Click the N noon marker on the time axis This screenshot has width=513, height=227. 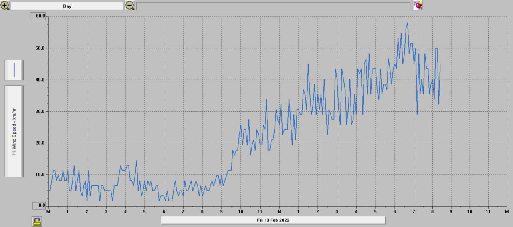[279, 211]
